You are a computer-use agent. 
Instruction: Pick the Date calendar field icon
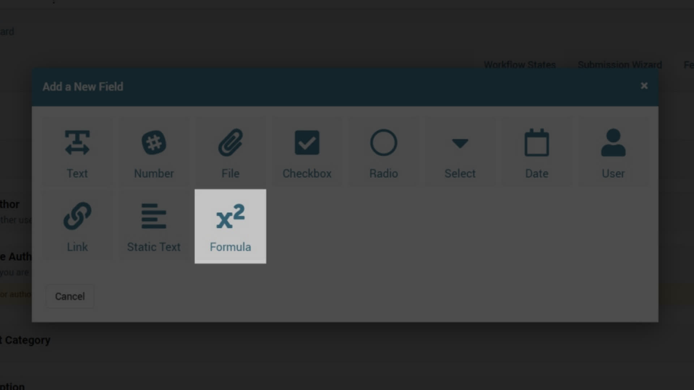[537, 143]
